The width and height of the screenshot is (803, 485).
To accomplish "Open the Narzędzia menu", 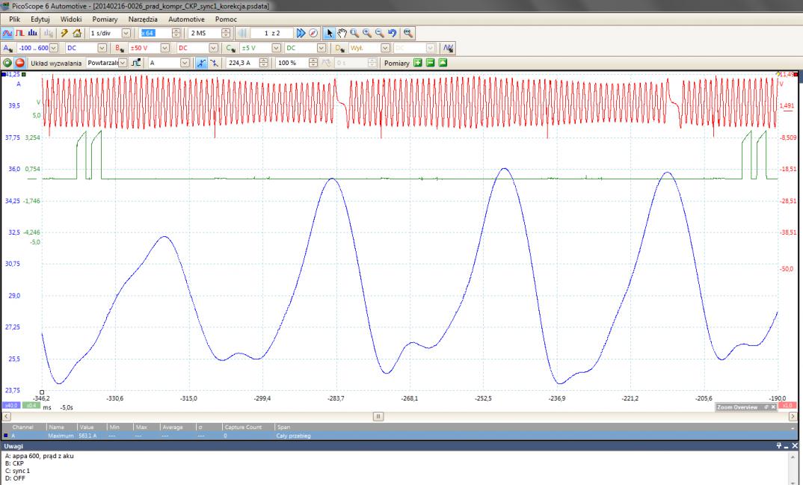I will click(141, 18).
